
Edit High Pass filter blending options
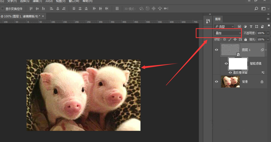(x=263, y=73)
